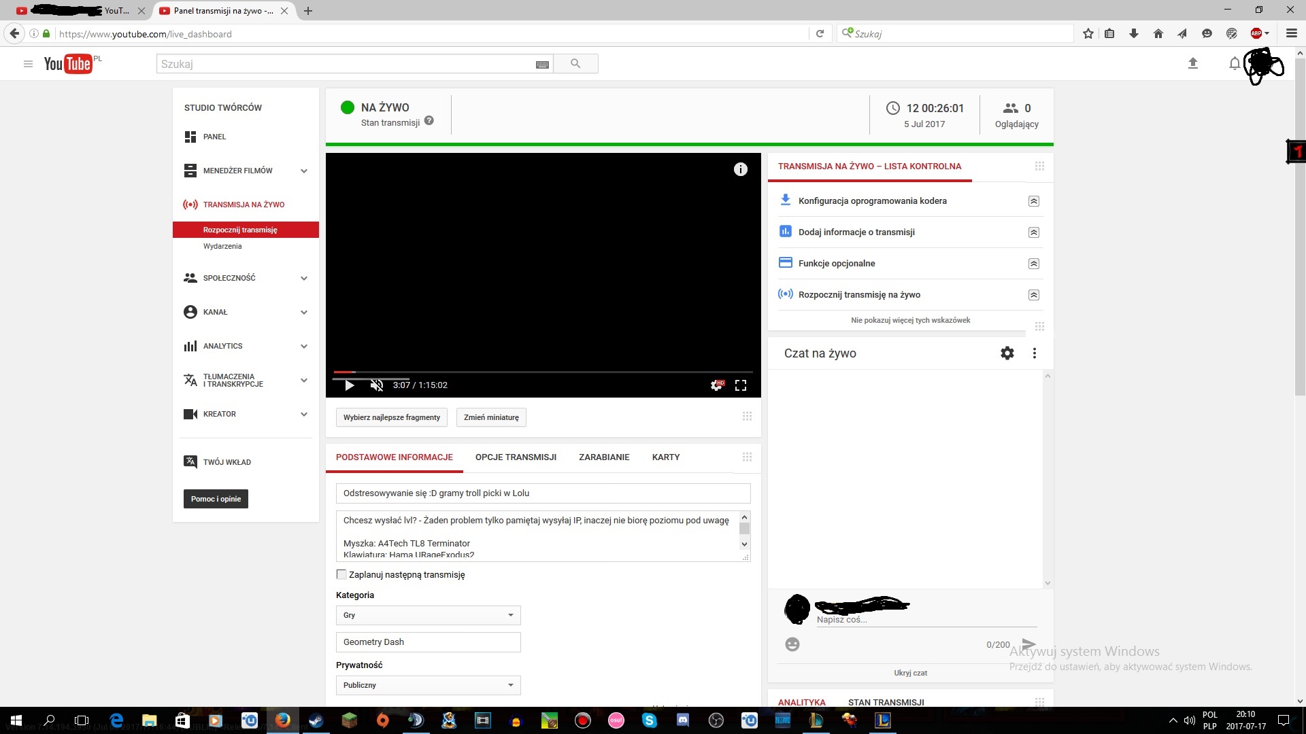Click Wybierz najlepsze fragmenty button
1306x734 pixels.
click(391, 417)
